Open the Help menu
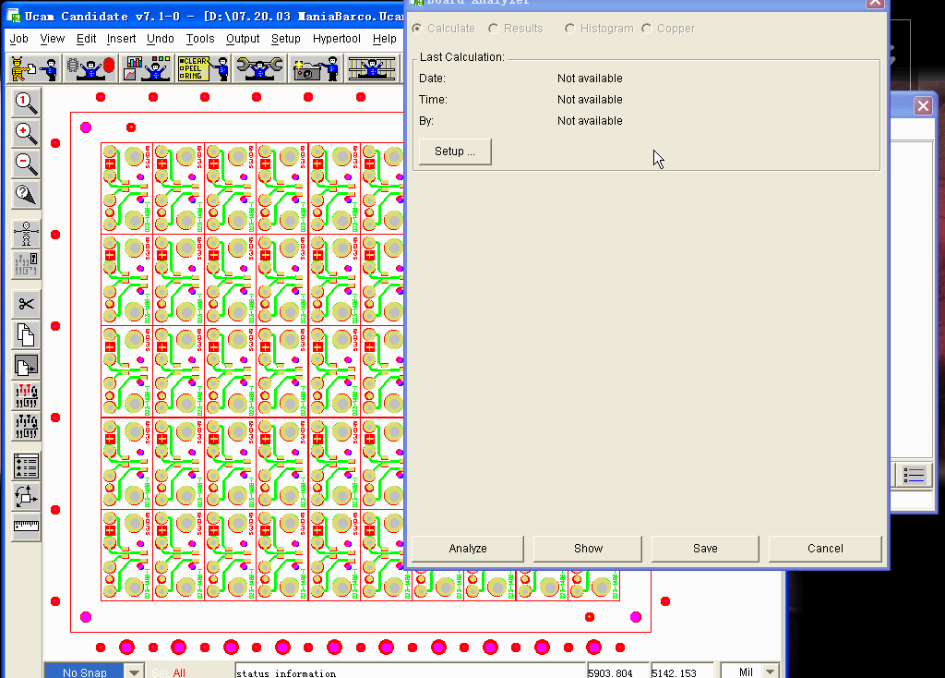This screenshot has width=945, height=678. pyautogui.click(x=384, y=39)
